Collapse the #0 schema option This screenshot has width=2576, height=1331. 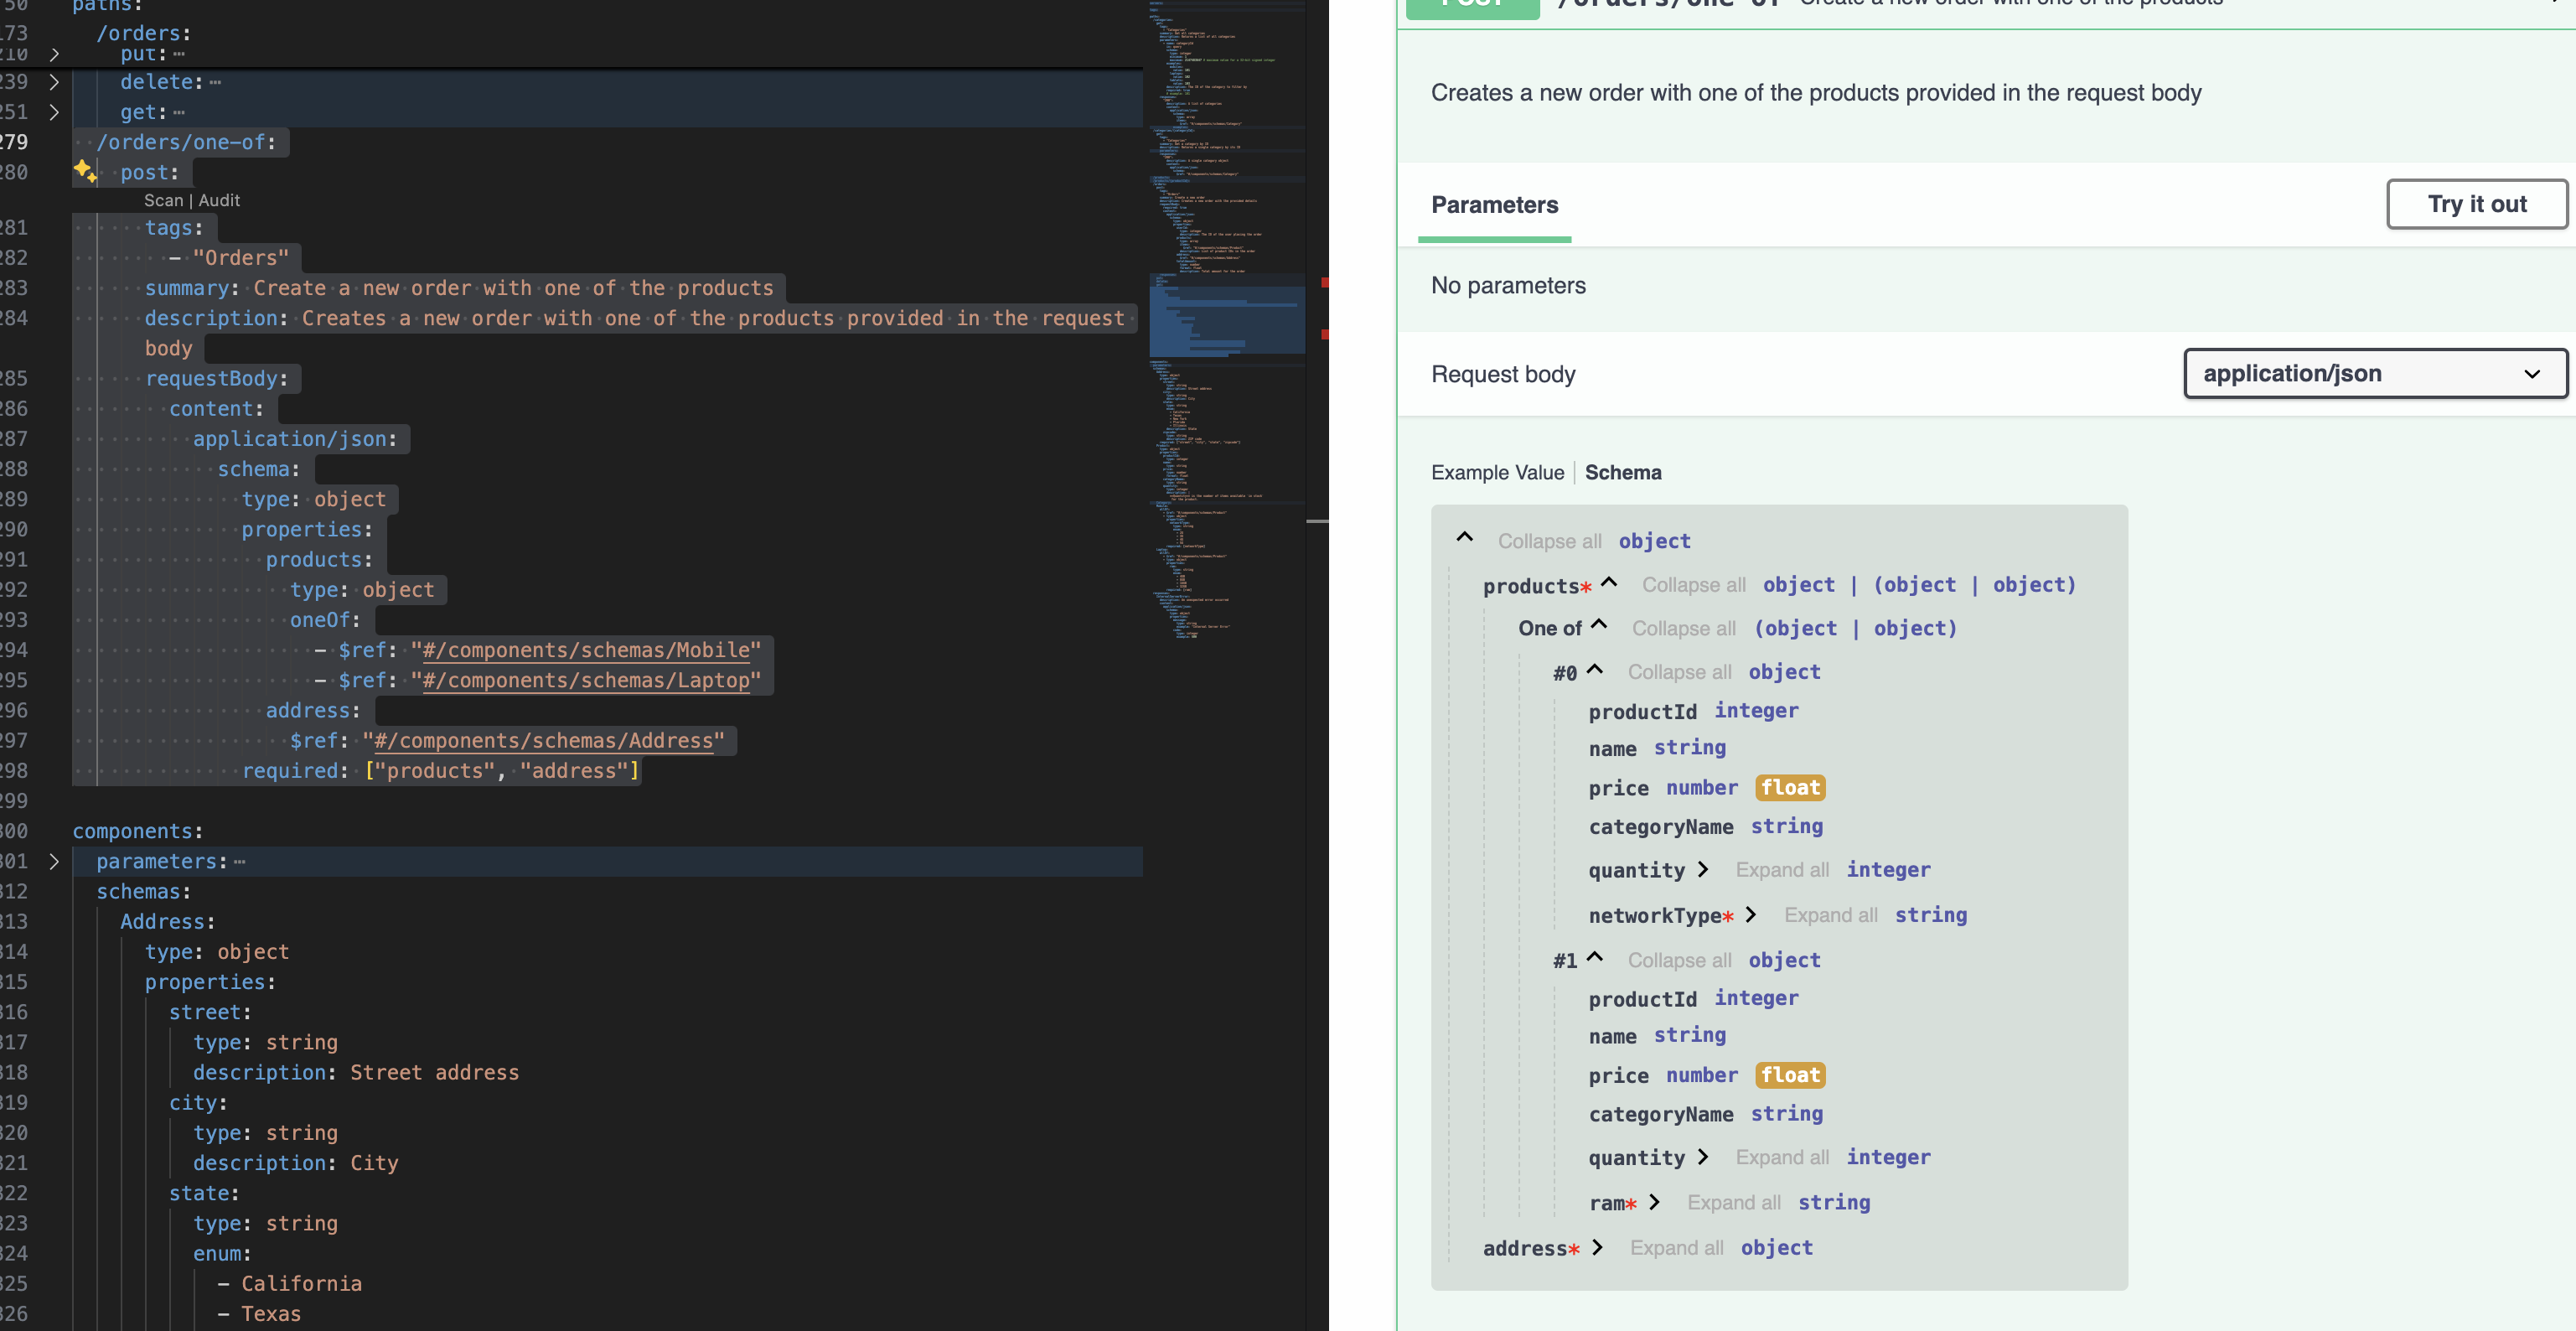point(1595,668)
